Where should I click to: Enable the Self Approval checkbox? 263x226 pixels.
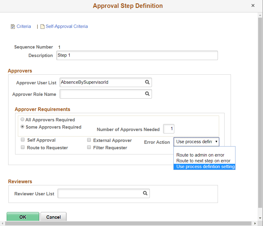(23, 140)
